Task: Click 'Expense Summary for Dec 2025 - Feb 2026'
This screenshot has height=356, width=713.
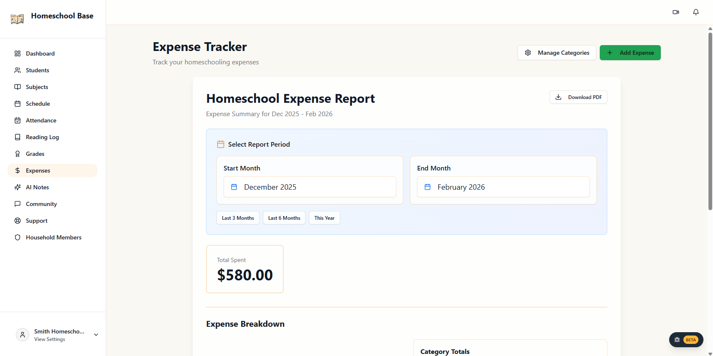Action: pos(269,114)
